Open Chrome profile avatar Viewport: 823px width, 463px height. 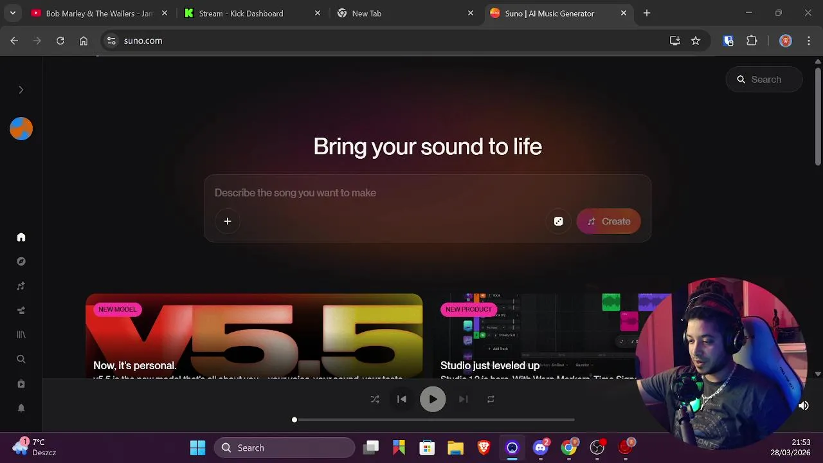pyautogui.click(x=785, y=41)
